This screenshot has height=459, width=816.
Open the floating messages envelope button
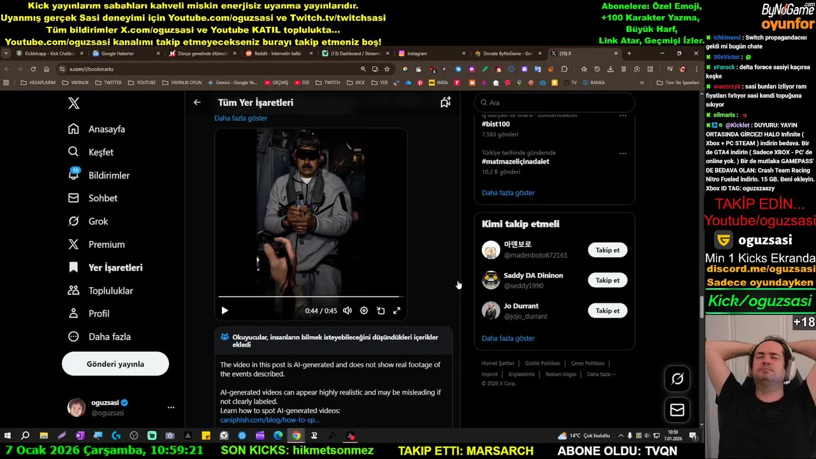pos(677,410)
